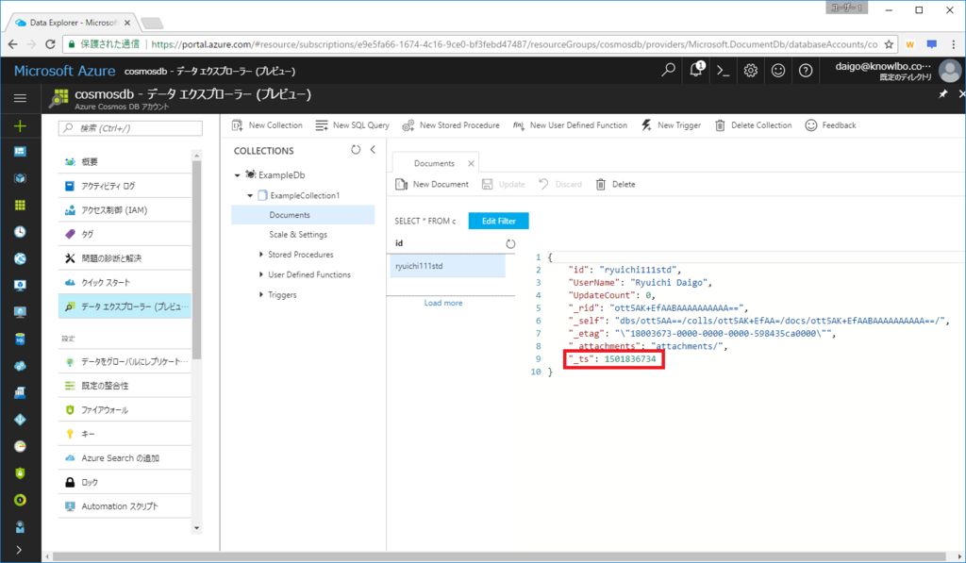
Task: Click Discard changes button
Action: pos(560,184)
